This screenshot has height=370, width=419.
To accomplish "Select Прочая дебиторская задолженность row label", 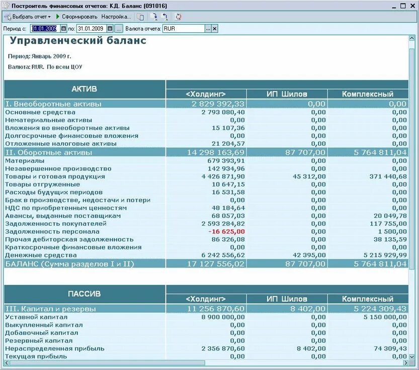I will (69, 239).
